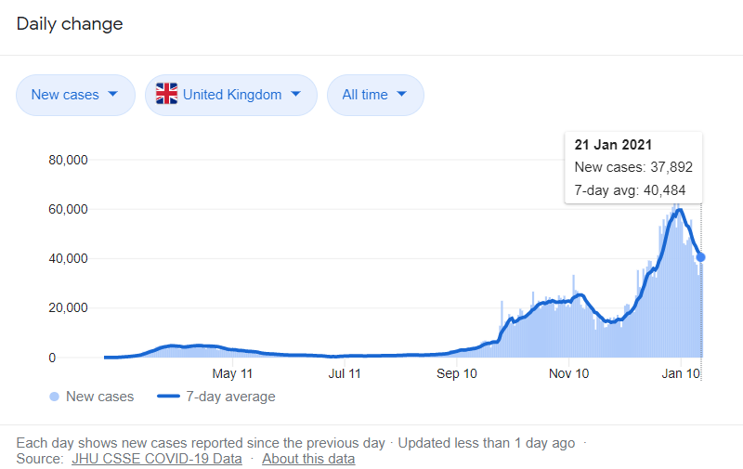Click the Sep 10 x-axis label
Screen dimensions: 743x469
pos(456,374)
